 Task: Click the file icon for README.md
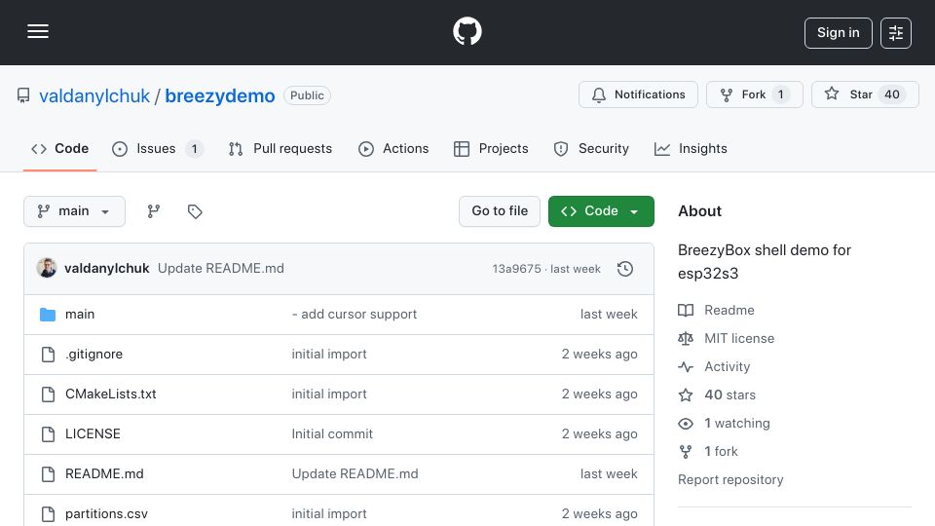point(48,474)
